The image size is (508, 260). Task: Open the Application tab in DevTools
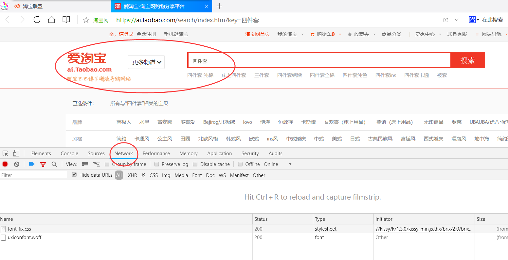(x=219, y=153)
